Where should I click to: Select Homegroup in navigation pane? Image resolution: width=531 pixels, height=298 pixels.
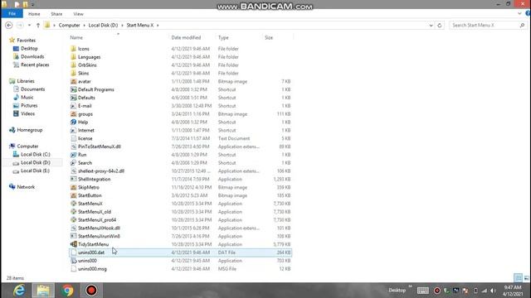(x=30, y=130)
